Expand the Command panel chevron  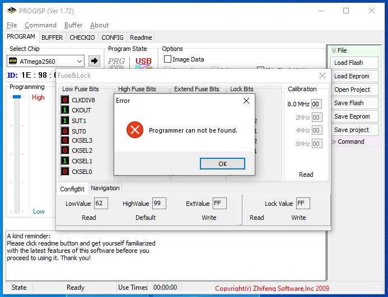point(334,142)
